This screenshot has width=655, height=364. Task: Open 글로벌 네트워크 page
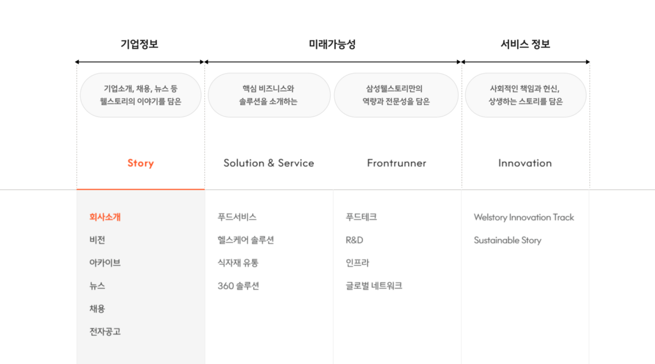point(374,286)
